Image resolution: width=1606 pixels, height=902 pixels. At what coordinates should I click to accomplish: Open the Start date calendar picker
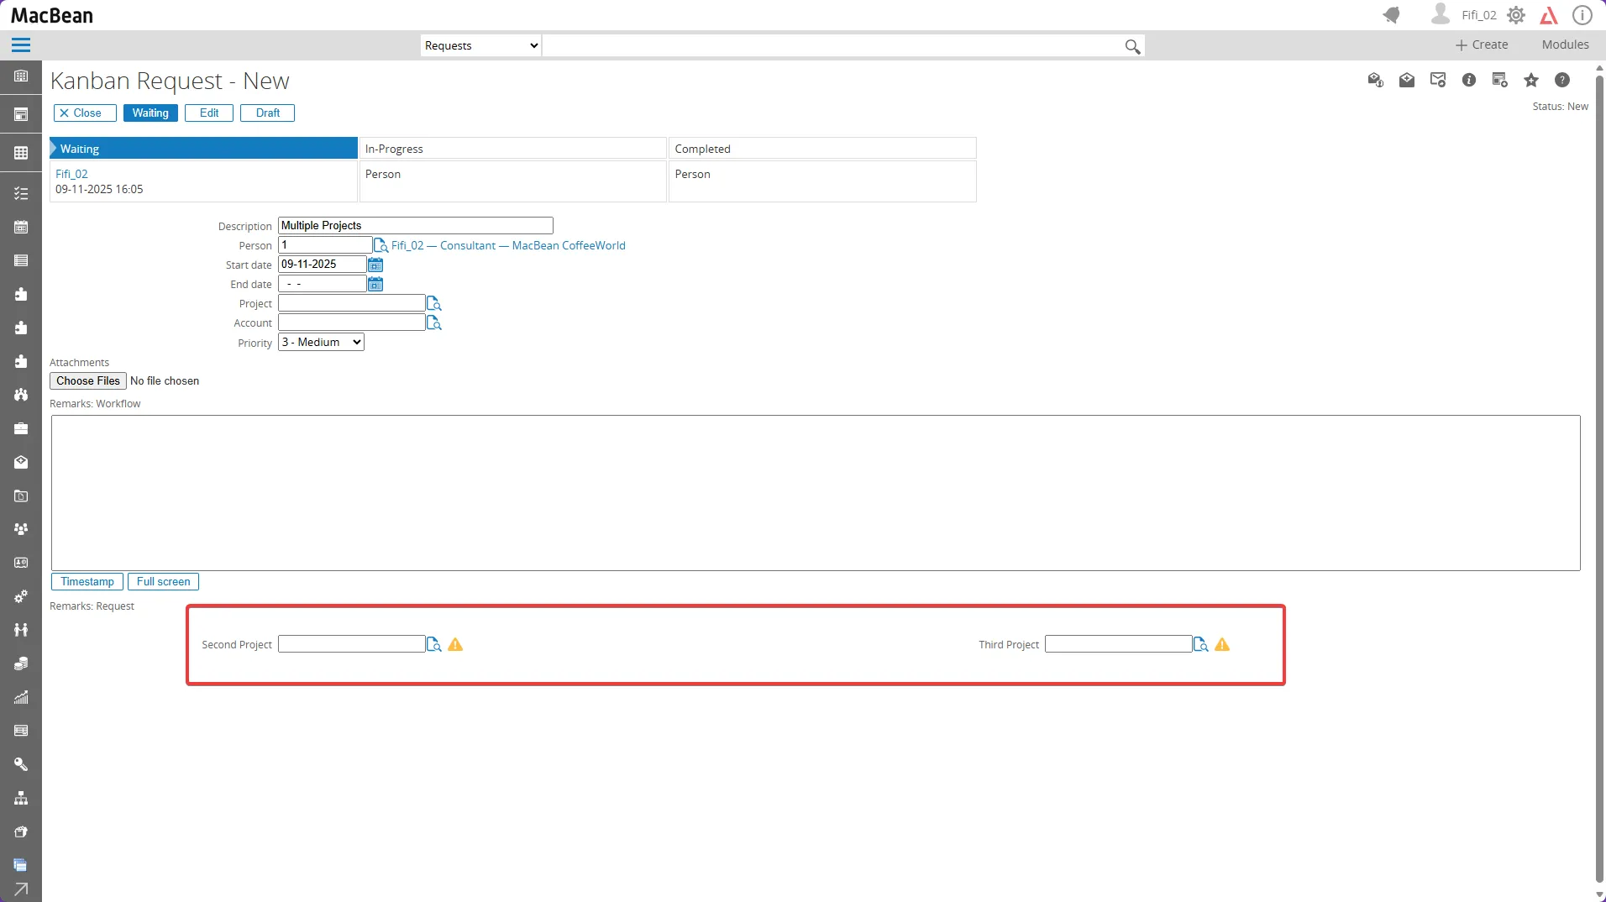(x=375, y=265)
